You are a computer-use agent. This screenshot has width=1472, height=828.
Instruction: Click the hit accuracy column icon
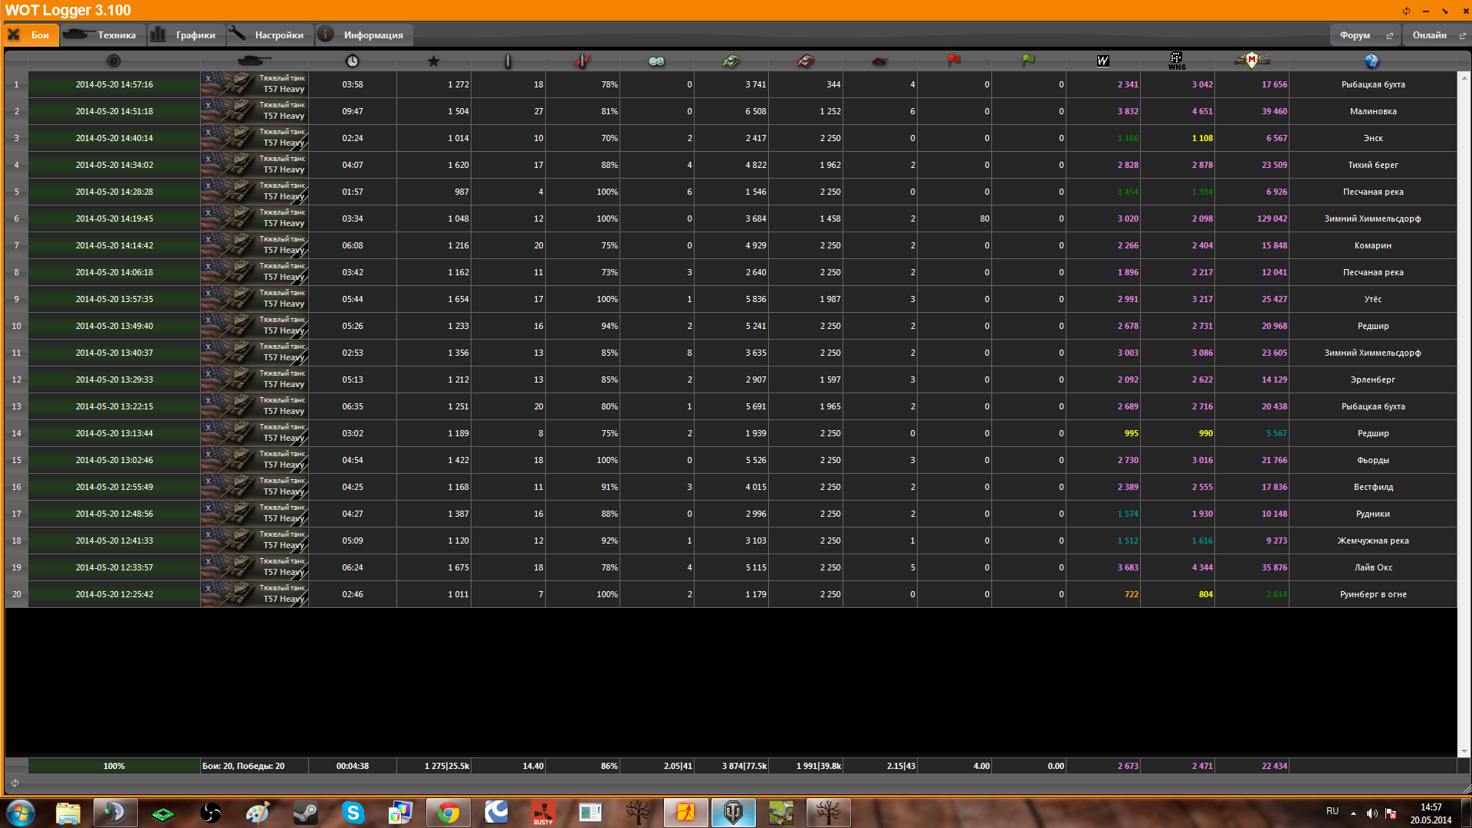tap(582, 61)
